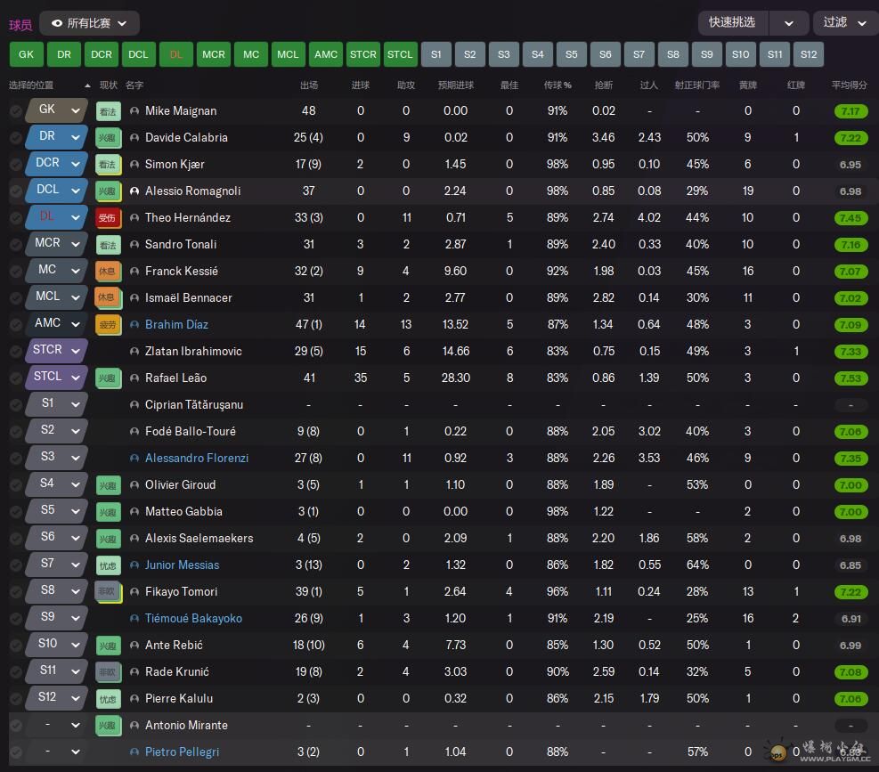Click the concern status icon for Junior Messias
Screen dimensions: 879x772
coord(107,565)
